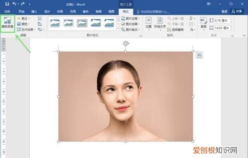Increase the picture height with stepper
Viewport: 248px width, 158px height.
coord(231,19)
